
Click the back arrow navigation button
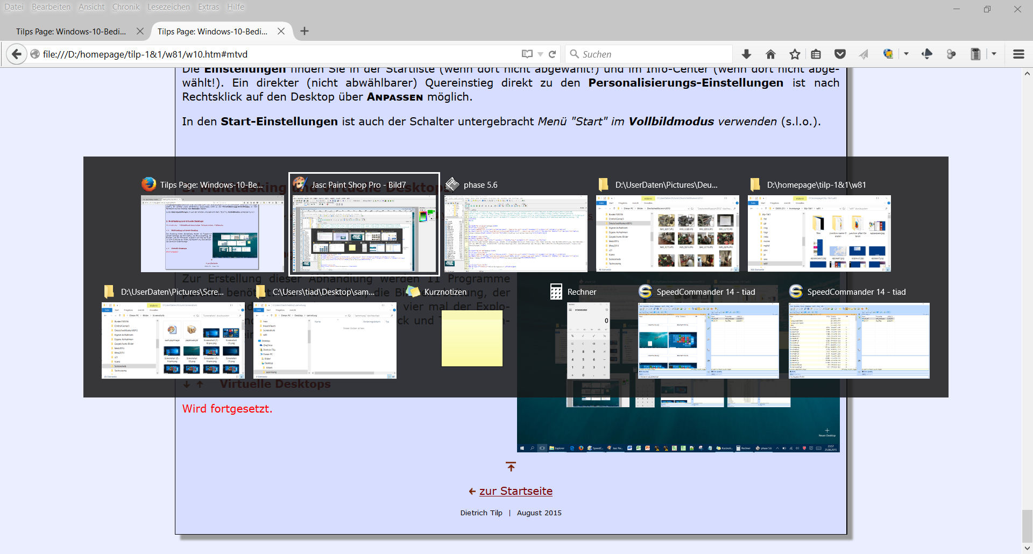click(x=17, y=54)
